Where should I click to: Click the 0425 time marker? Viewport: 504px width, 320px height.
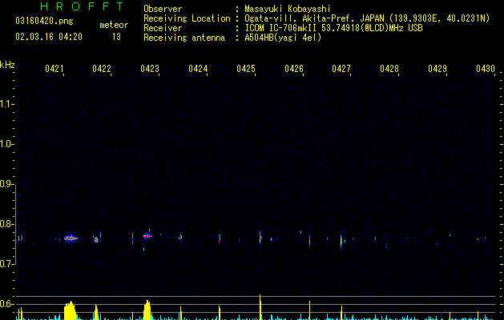[x=246, y=69]
